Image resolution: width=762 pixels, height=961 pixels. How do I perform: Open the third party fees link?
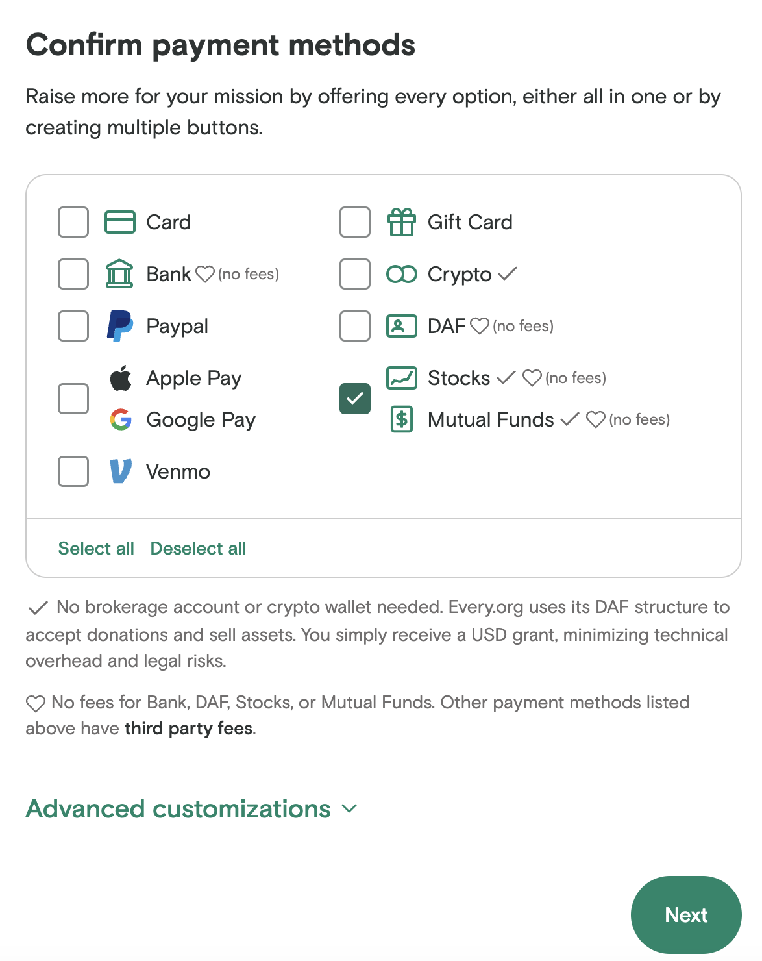[189, 729]
